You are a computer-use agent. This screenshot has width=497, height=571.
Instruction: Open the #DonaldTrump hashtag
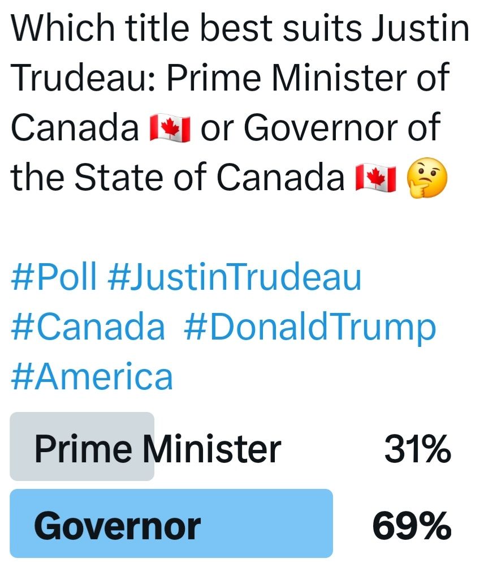click(310, 327)
